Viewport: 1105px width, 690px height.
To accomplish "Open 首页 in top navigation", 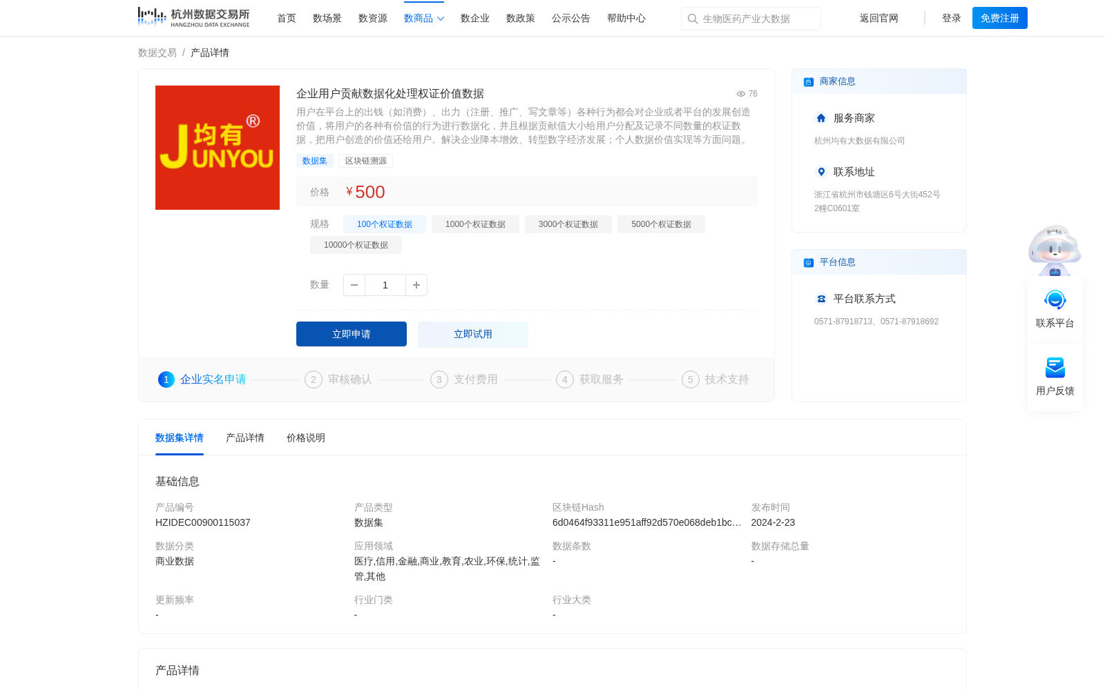I will tap(287, 19).
